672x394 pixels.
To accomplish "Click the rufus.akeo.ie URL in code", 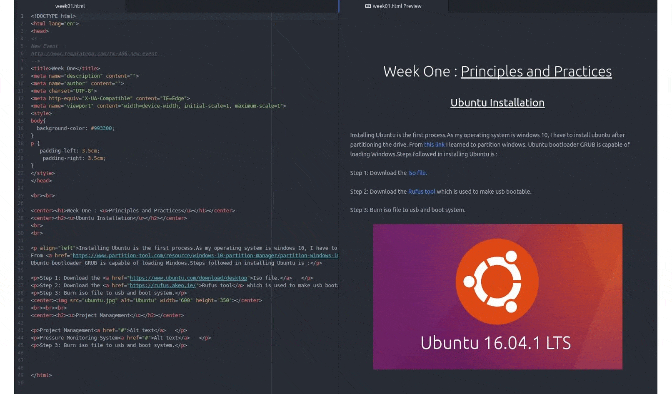I will point(162,286).
